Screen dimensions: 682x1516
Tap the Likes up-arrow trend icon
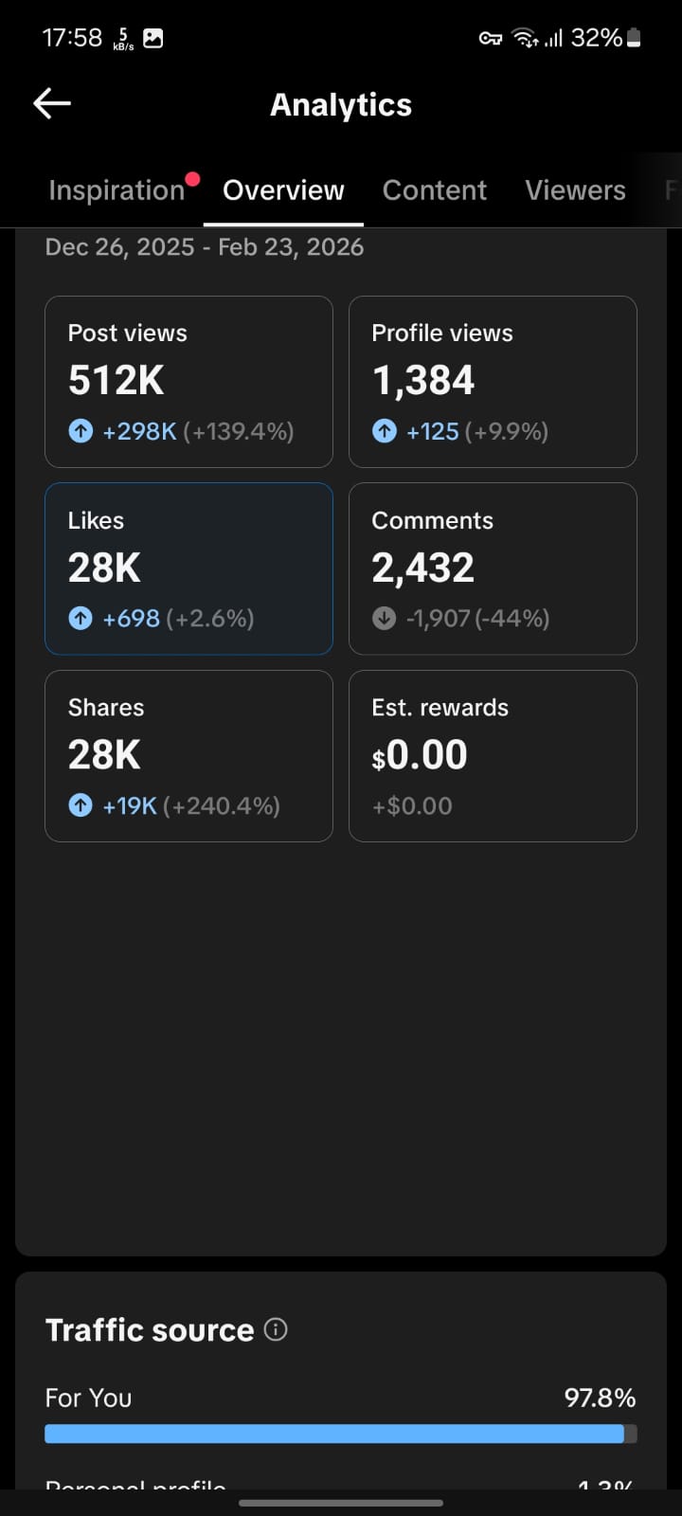click(x=81, y=619)
